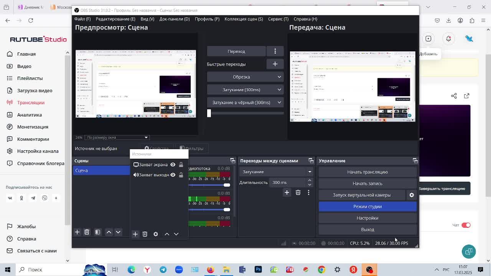Open Google Chrome from the taskbar
The image size is (491, 276).
pyautogui.click(x=321, y=269)
